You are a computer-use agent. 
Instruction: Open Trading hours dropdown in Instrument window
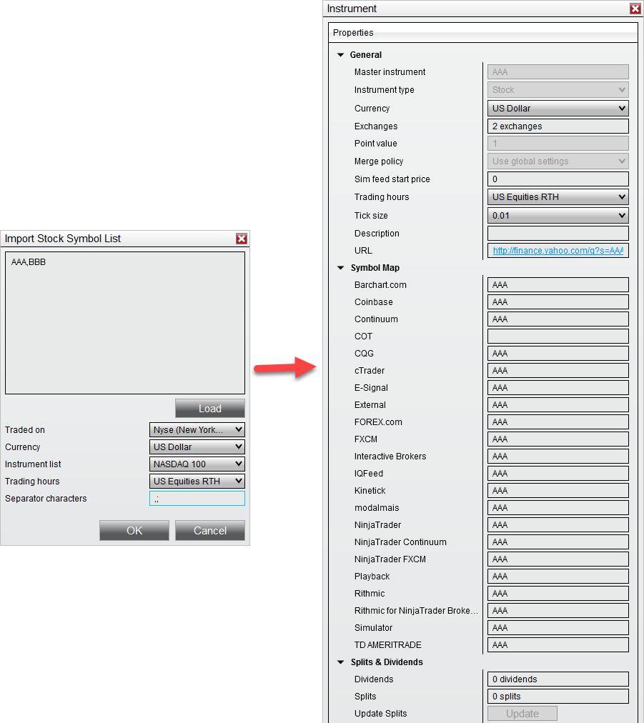pos(558,197)
